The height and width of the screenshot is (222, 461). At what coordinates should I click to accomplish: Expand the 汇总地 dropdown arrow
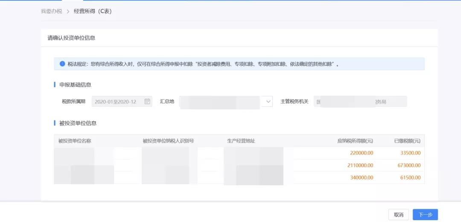pos(268,102)
